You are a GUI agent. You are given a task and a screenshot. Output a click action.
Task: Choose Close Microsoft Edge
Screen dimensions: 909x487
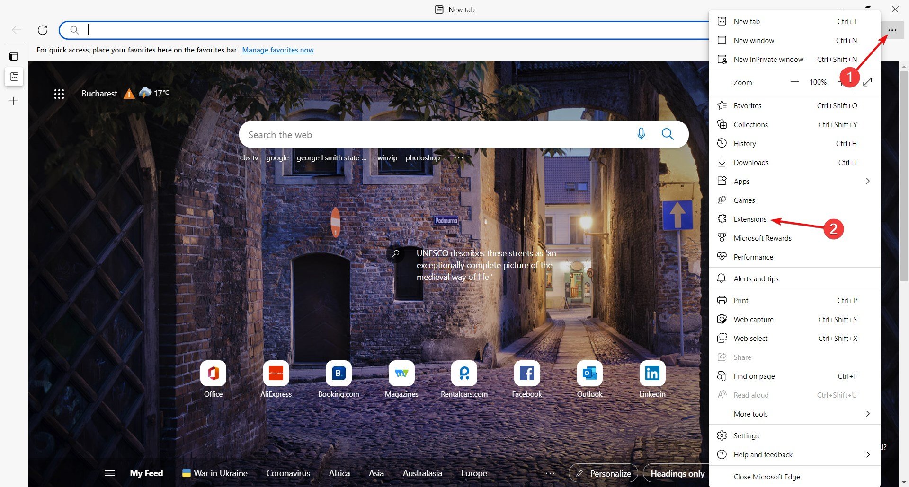(794, 477)
